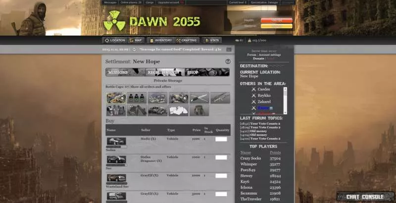Click the truck thumbnail in last row
The image size is (396, 203).
(116, 196)
